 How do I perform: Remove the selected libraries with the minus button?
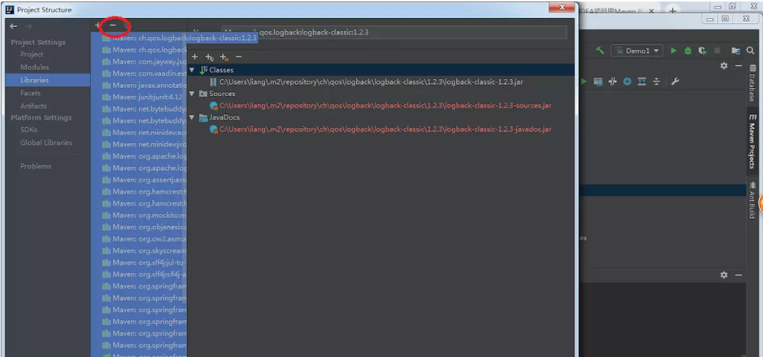point(113,25)
